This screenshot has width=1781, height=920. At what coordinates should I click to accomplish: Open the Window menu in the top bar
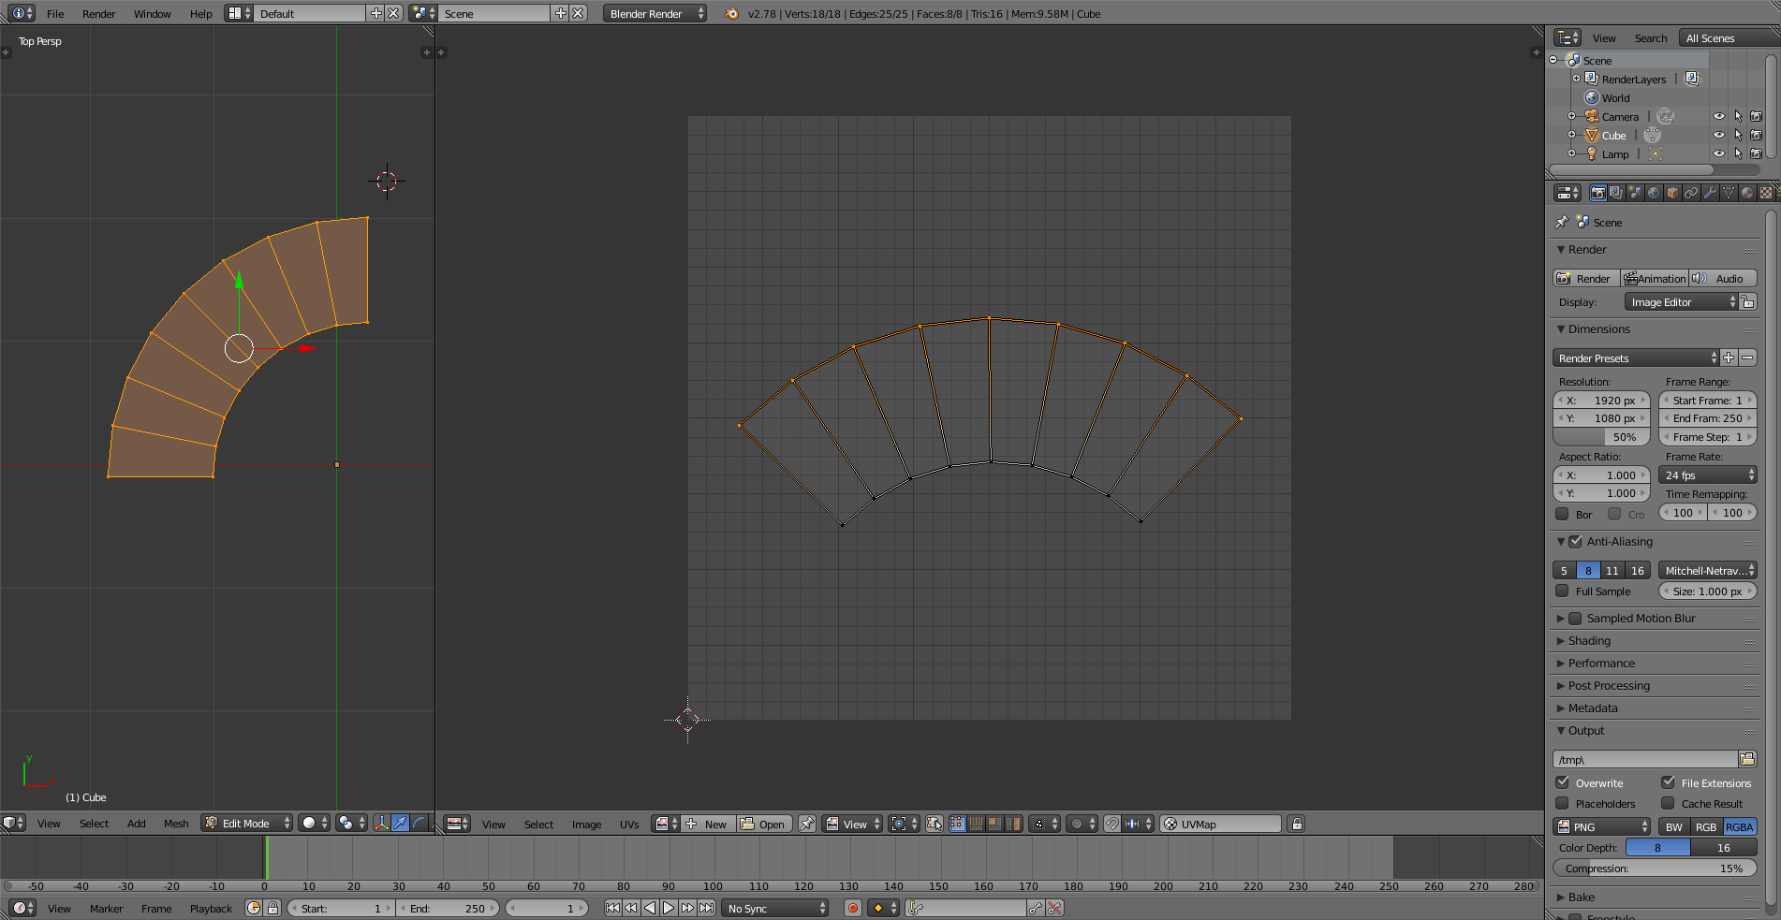pyautogui.click(x=152, y=13)
